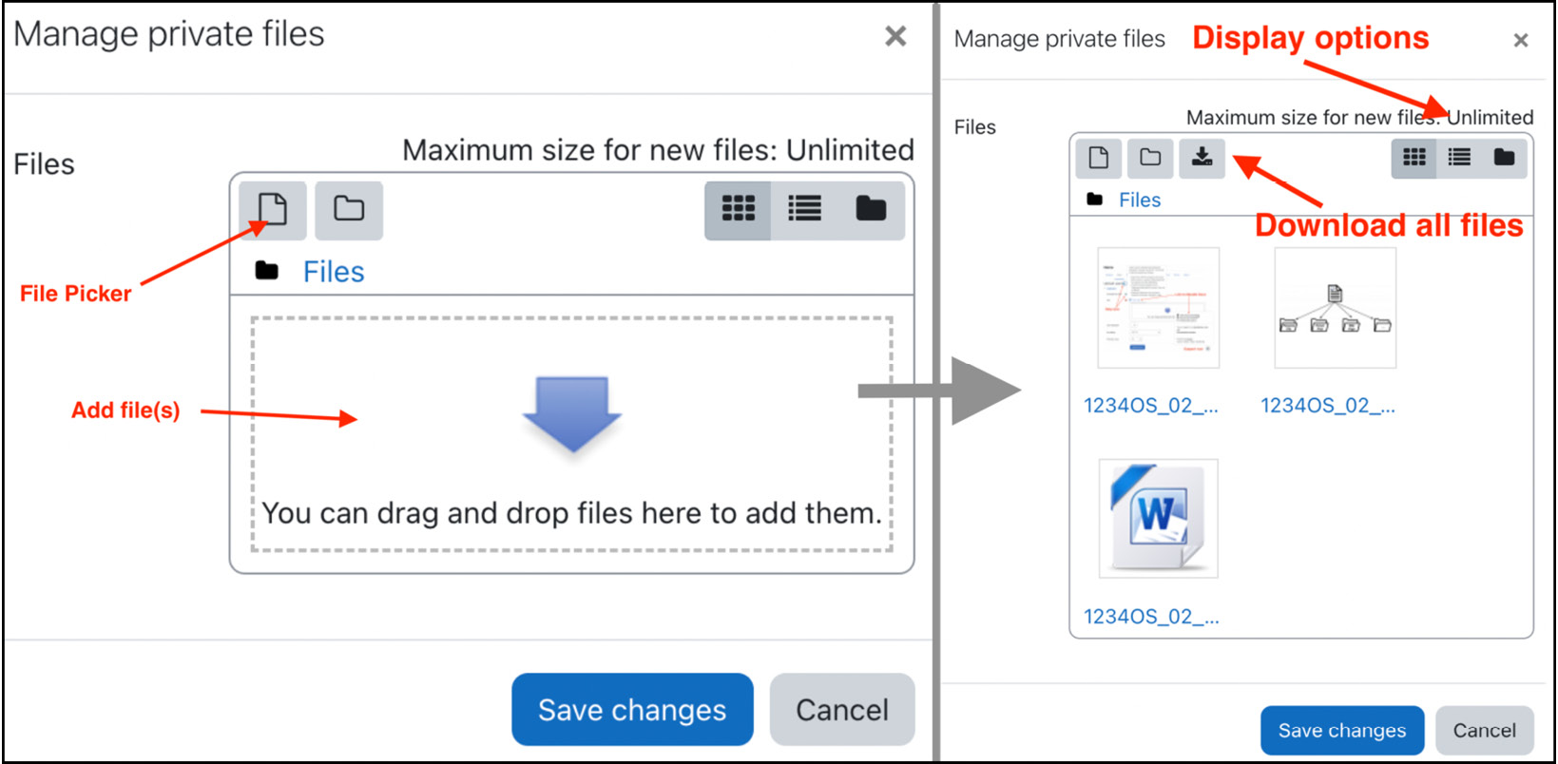Viewport: 1558px width, 764px height.
Task: Click Cancel in right dialog
Action: pos(1484,731)
